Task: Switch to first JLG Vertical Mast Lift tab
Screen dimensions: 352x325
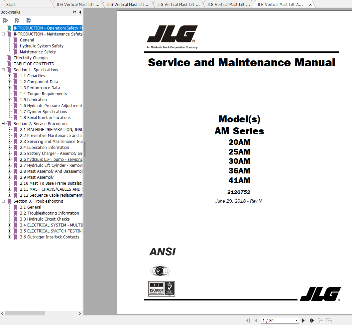Action: [78, 5]
